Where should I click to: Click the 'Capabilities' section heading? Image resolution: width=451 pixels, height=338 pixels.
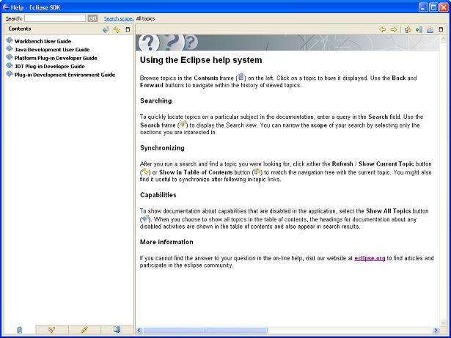click(158, 195)
